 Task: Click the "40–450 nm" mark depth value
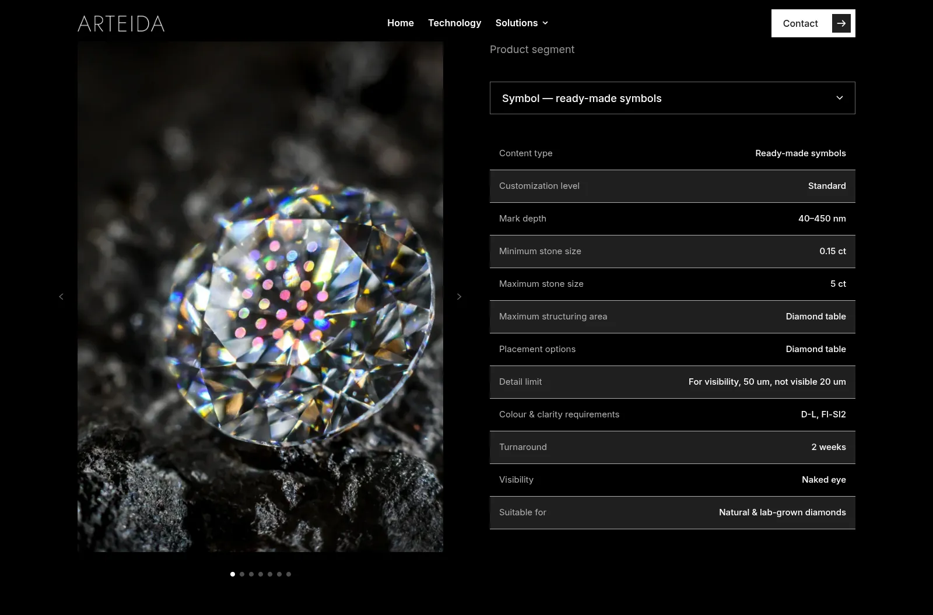click(x=822, y=219)
